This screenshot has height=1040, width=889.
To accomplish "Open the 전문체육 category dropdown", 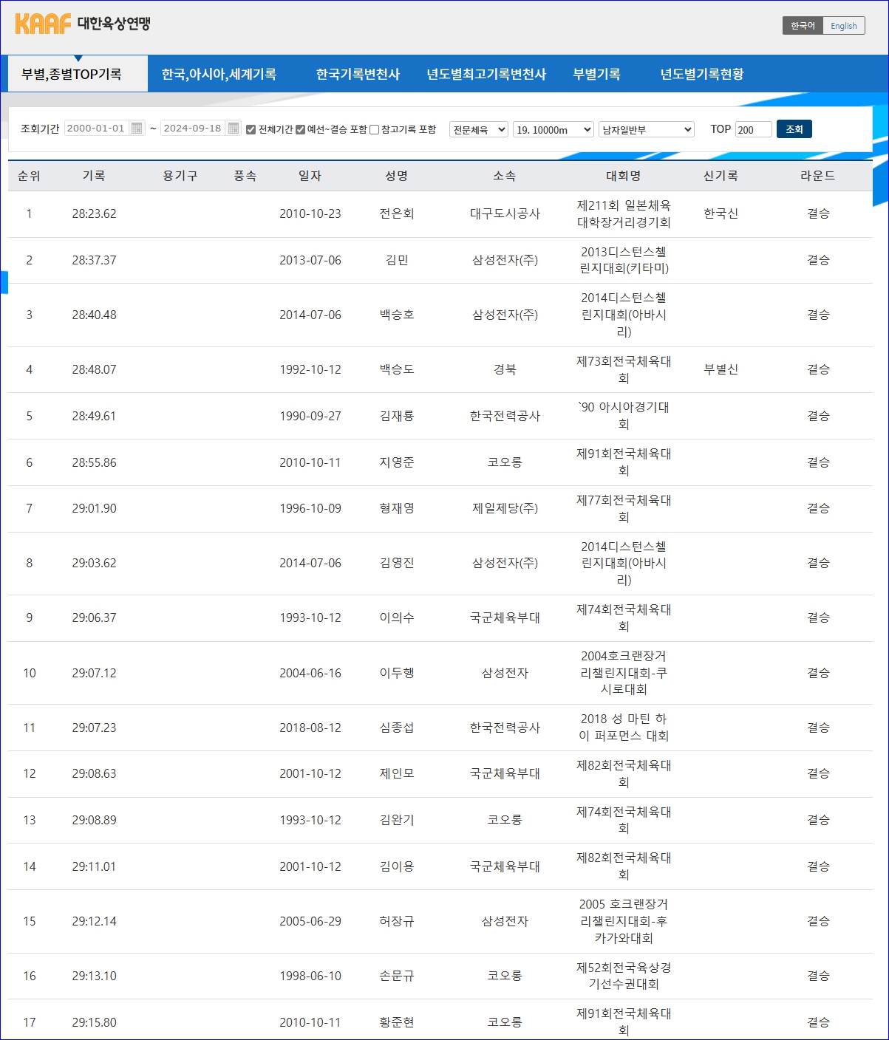I will 479,129.
